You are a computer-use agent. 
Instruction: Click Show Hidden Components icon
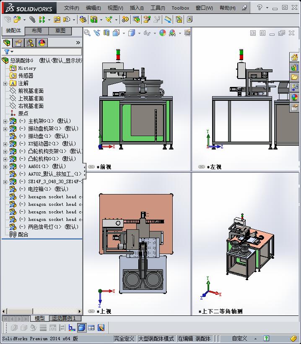[83, 19]
